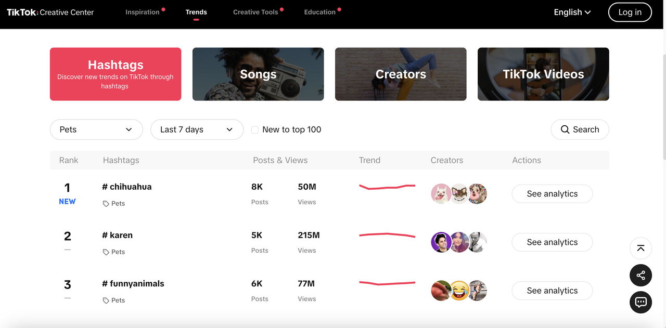This screenshot has width=666, height=328.
Task: Click the back-to-top arrow icon
Action: 641,248
